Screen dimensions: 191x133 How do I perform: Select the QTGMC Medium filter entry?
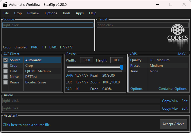tap(38, 71)
